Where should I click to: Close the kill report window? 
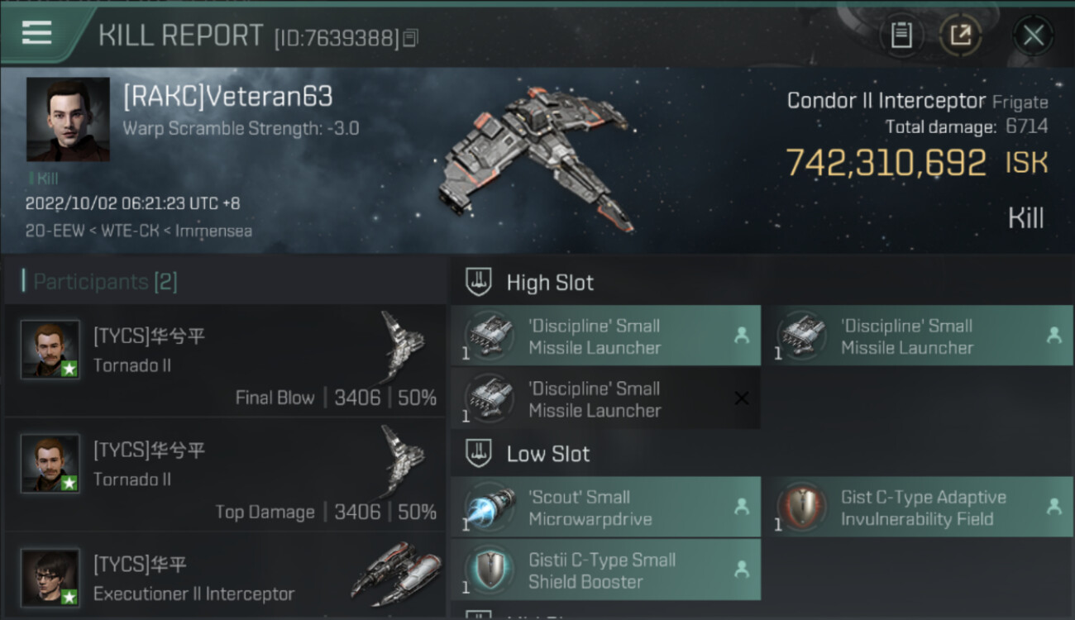1033,36
